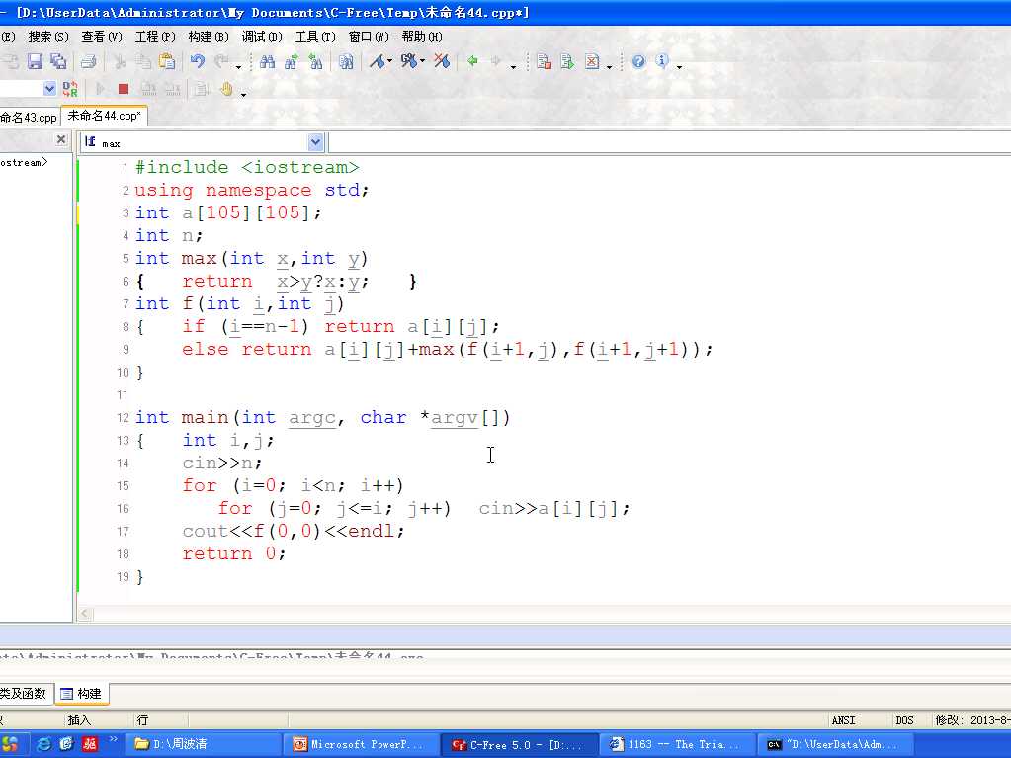Click Find Next binoculars icon
This screenshot has width=1011, height=758.
(292, 62)
